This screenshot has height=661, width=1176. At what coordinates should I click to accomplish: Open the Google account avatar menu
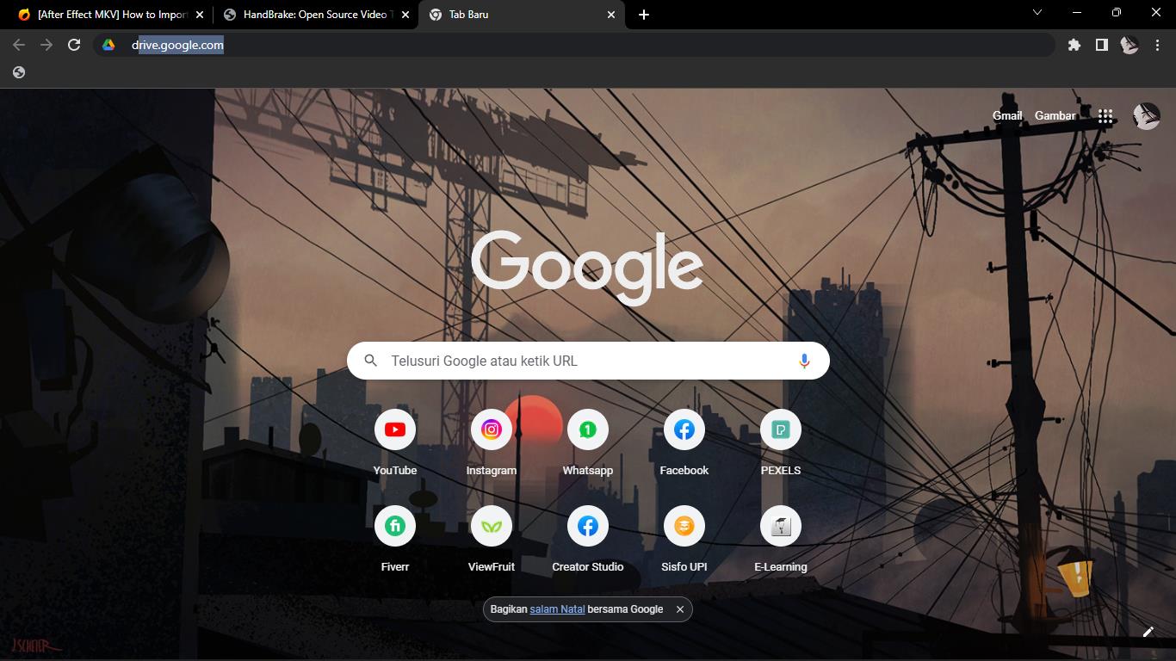pyautogui.click(x=1146, y=116)
